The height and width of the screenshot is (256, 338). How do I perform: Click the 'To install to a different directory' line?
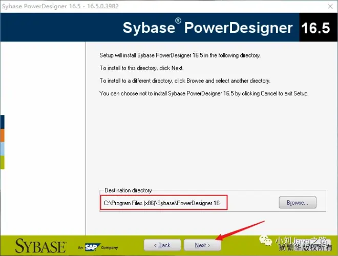(x=185, y=81)
